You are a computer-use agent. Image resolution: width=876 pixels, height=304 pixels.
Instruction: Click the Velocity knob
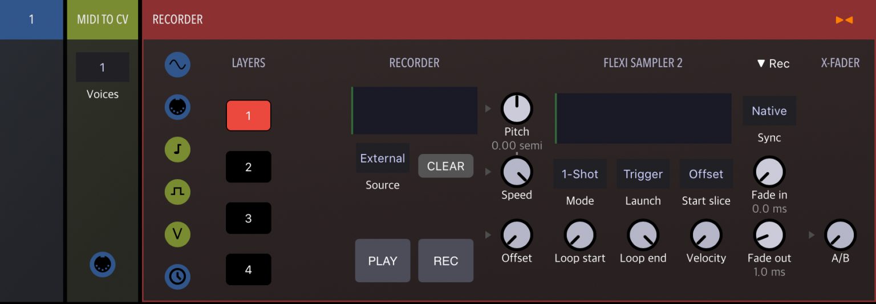pyautogui.click(x=706, y=234)
